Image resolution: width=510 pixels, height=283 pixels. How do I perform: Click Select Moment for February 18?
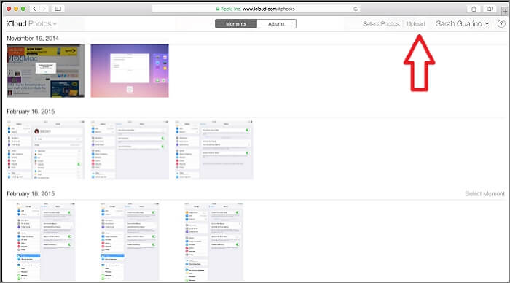click(x=485, y=194)
